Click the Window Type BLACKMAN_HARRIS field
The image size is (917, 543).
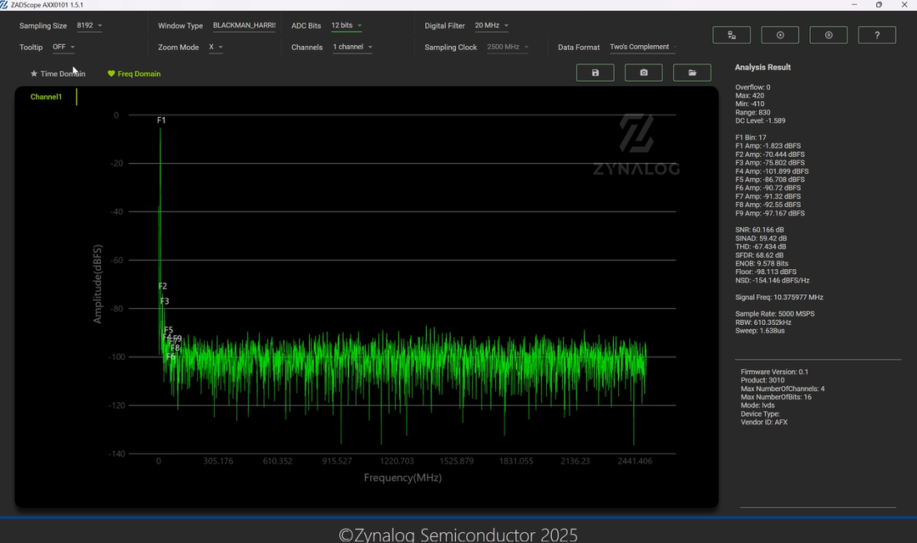coord(244,25)
